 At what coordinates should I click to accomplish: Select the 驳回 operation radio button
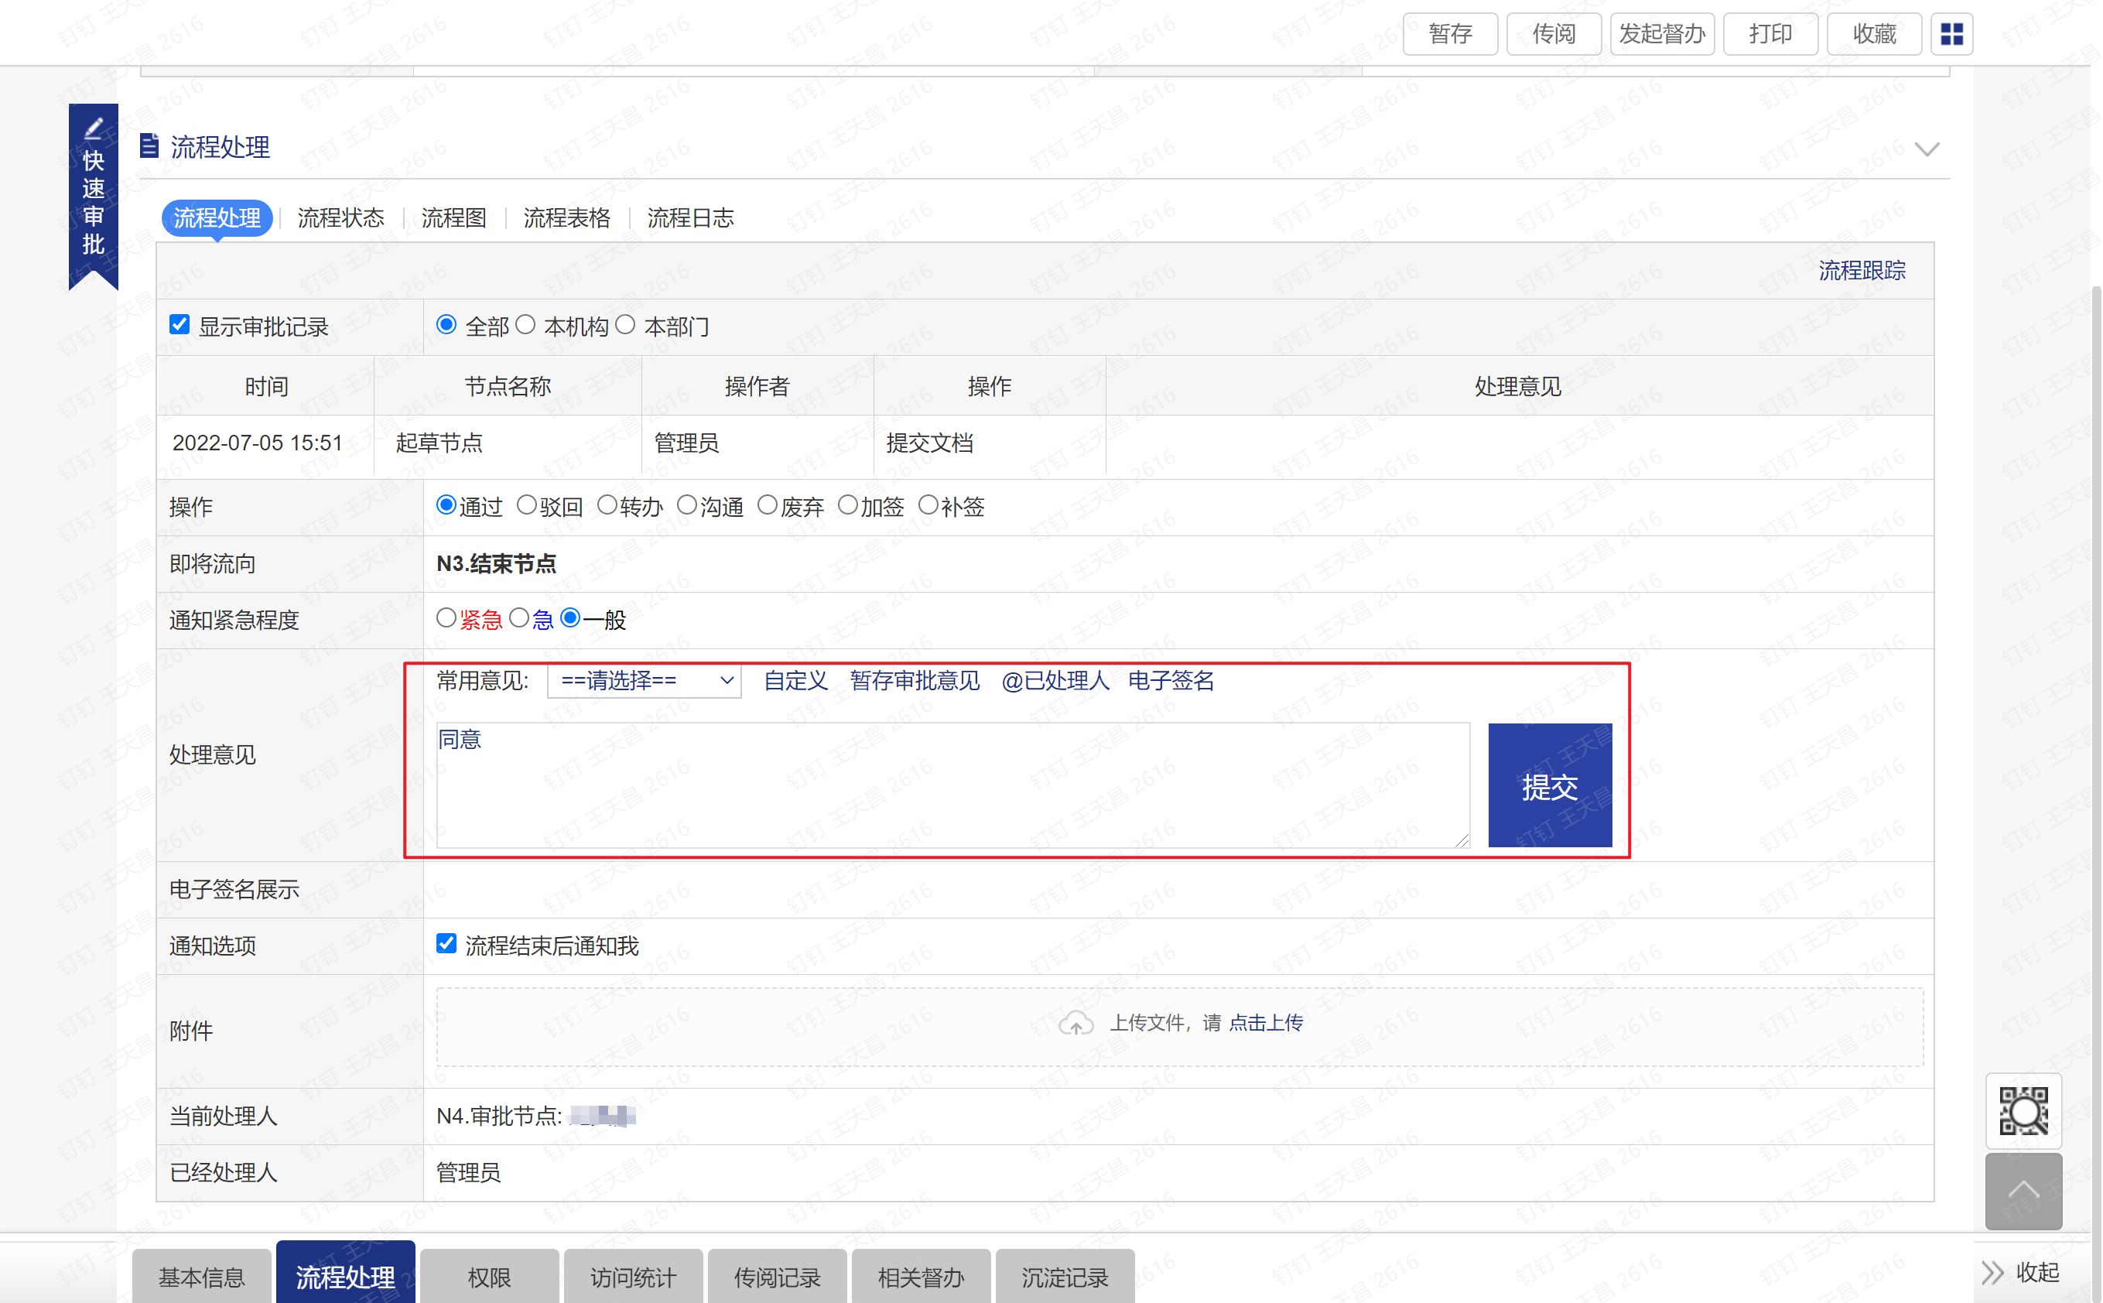(526, 506)
